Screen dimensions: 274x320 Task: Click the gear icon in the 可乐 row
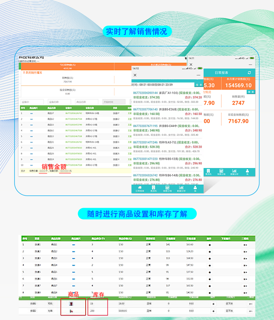click(213, 304)
